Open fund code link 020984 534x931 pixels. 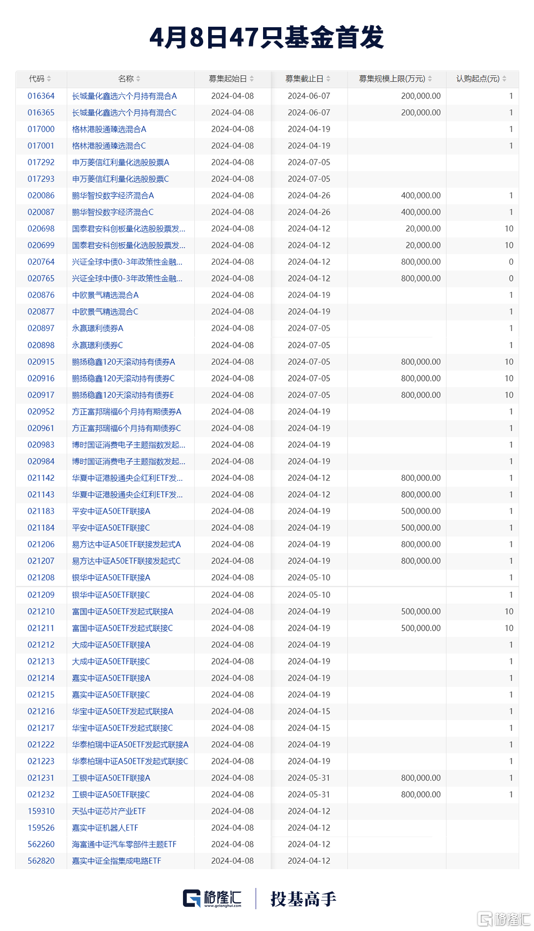point(41,461)
